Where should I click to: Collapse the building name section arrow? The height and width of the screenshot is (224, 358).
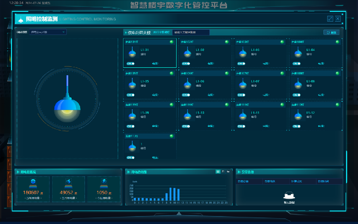pyautogui.click(x=126, y=32)
